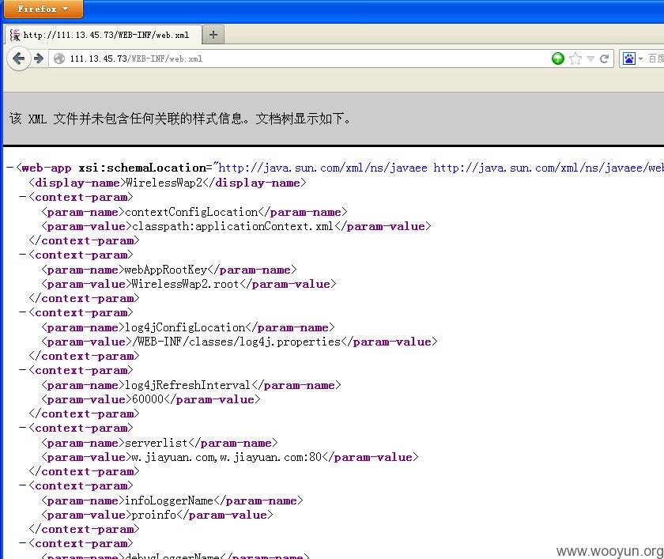Collapse the contextConfigLocation context-param node
The width and height of the screenshot is (664, 559).
22,197
